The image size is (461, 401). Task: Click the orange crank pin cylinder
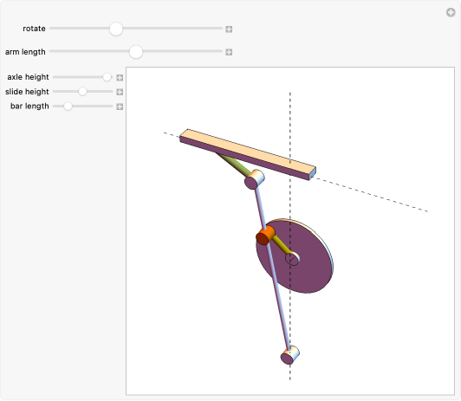coord(265,235)
